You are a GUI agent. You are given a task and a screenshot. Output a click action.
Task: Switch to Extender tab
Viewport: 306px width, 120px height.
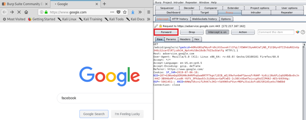[x=233, y=8]
